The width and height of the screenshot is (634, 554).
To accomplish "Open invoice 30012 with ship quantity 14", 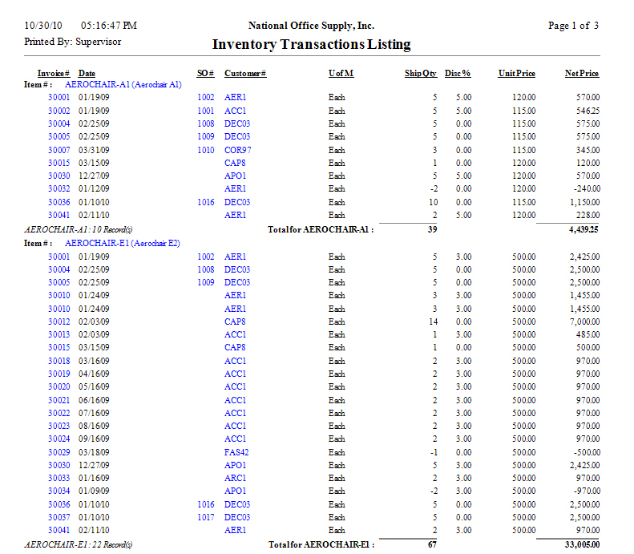I will coord(59,321).
